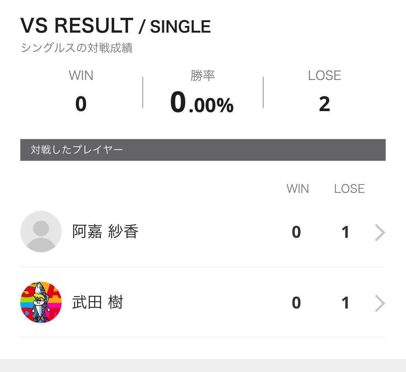406x372 pixels.
Task: Expand details chevron for 武田 樹
Action: [x=380, y=303]
